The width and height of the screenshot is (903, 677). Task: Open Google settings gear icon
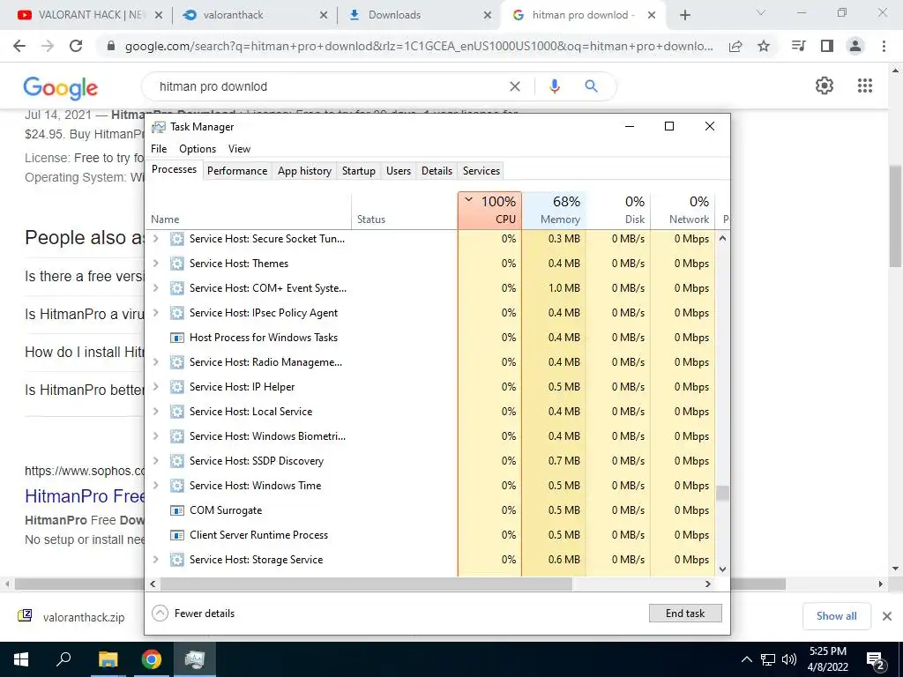[x=825, y=86]
